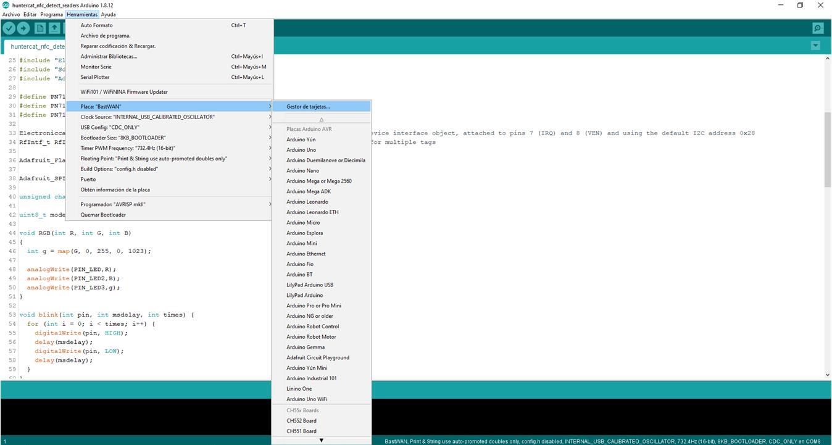
Task: Select Quemar Bootloader entry
Action: [x=169, y=215]
